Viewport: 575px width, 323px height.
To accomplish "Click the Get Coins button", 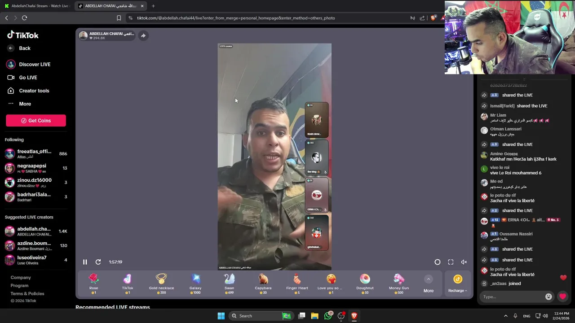I will coord(36,121).
